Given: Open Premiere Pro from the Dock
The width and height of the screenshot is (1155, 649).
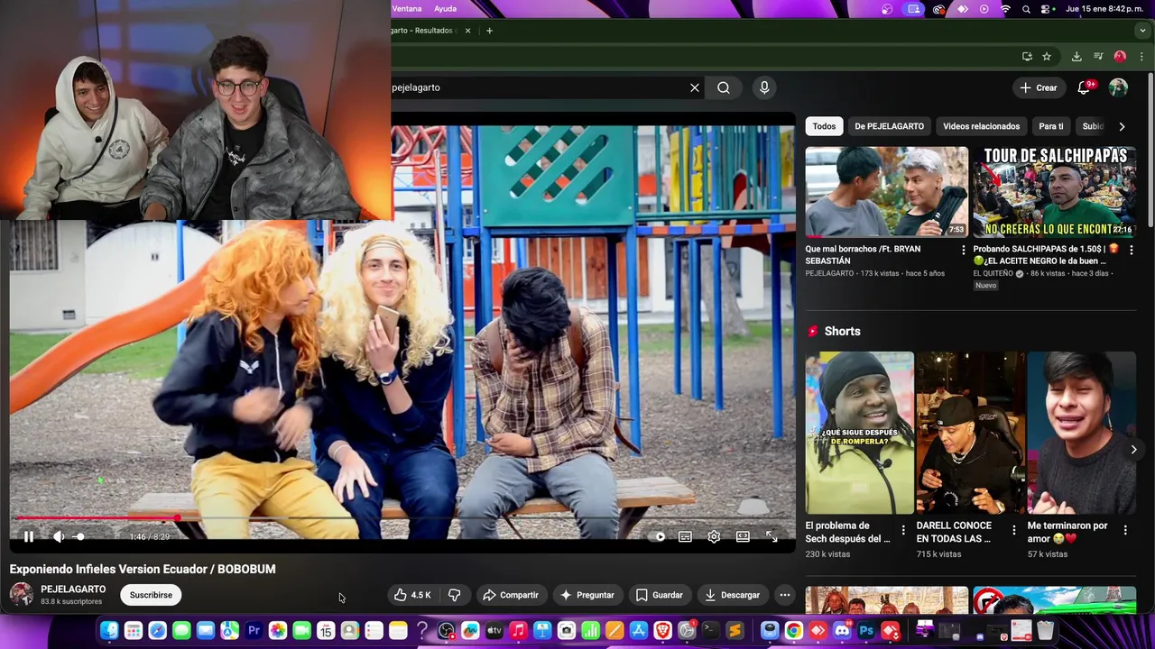Looking at the screenshot, I should point(254,631).
